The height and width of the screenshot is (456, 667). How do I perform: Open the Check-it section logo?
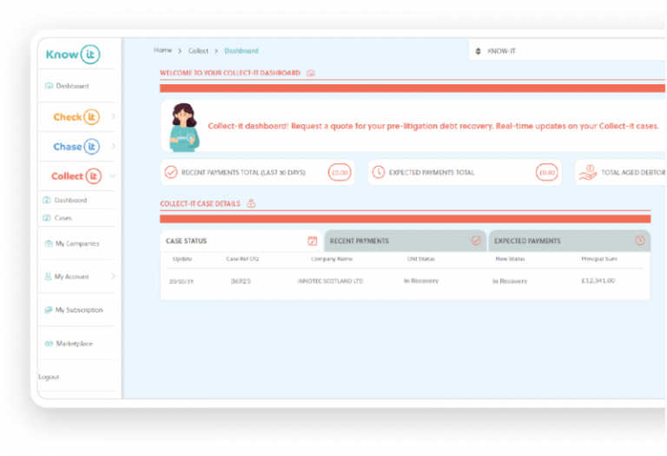tap(76, 117)
